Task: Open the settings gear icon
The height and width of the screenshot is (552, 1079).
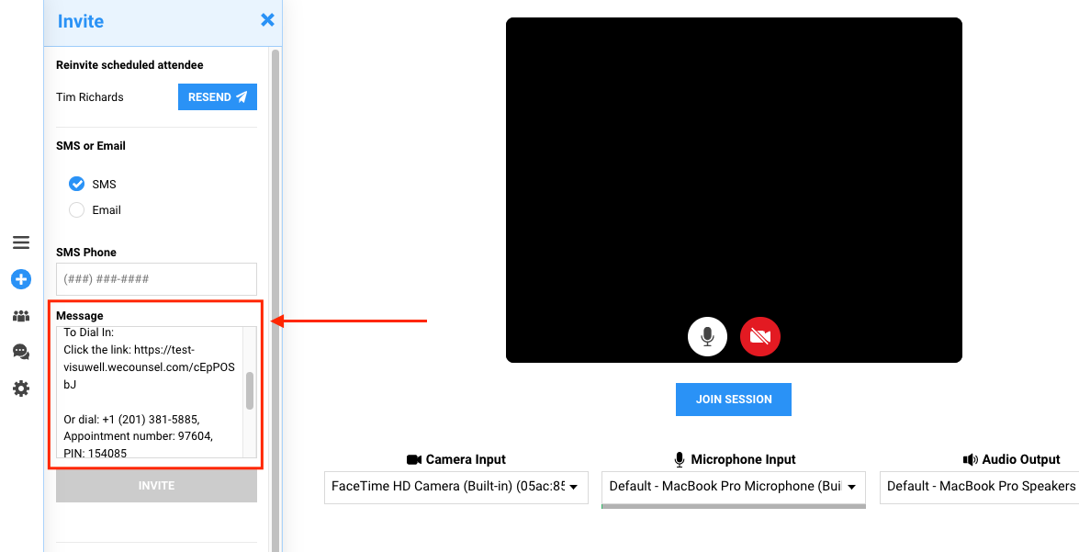Action: (x=21, y=389)
